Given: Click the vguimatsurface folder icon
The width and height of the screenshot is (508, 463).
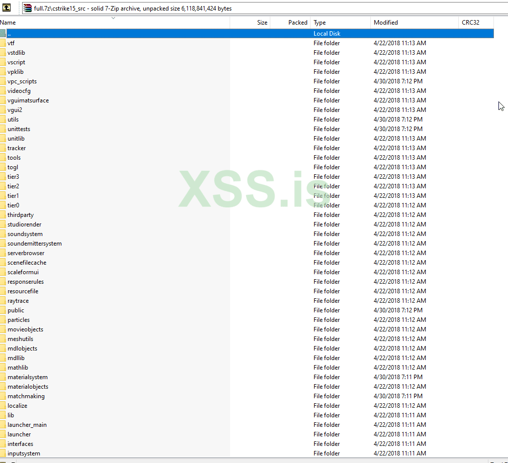Looking at the screenshot, I should coord(3,100).
